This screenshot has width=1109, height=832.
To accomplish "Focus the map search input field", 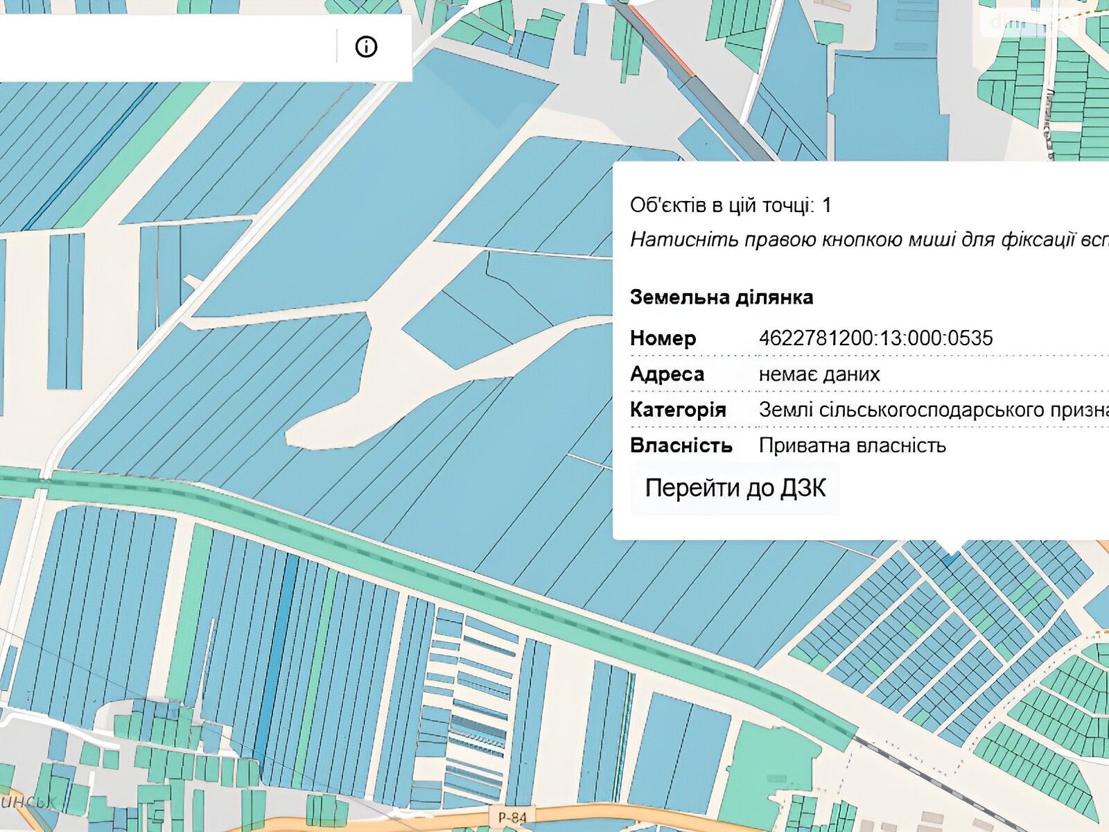I will pyautogui.click(x=166, y=47).
